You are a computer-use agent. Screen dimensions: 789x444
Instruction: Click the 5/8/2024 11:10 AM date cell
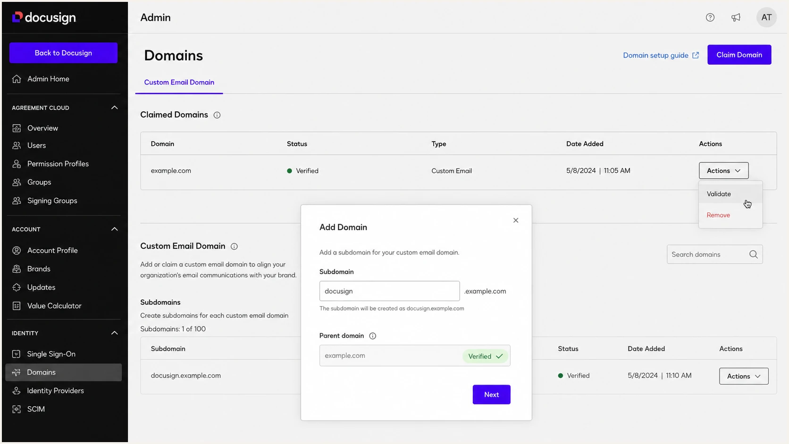(x=659, y=376)
